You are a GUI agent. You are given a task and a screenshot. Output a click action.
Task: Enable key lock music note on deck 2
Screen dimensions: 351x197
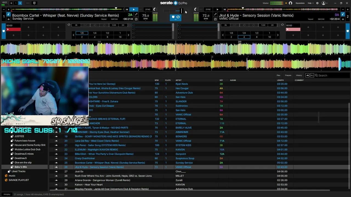click(342, 15)
